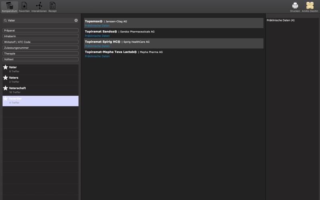320x200 pixels.
Task: Click the Mepha Pharma AG company name
Action: pos(151,52)
